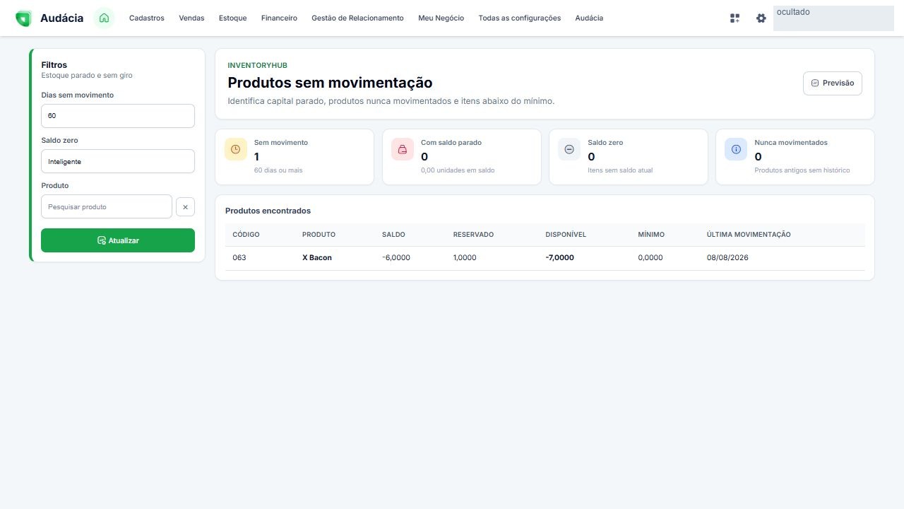Select the X Bacon product name
Image resolution: width=904 pixels, height=509 pixels.
tap(317, 258)
